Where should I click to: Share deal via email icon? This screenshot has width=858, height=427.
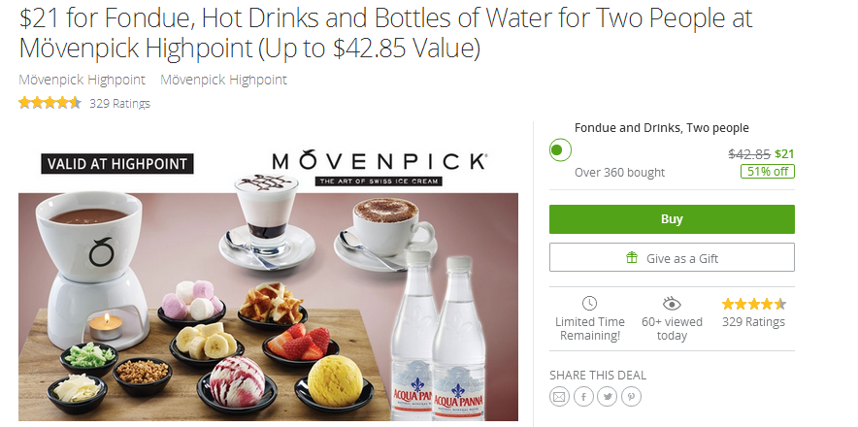coord(559,396)
